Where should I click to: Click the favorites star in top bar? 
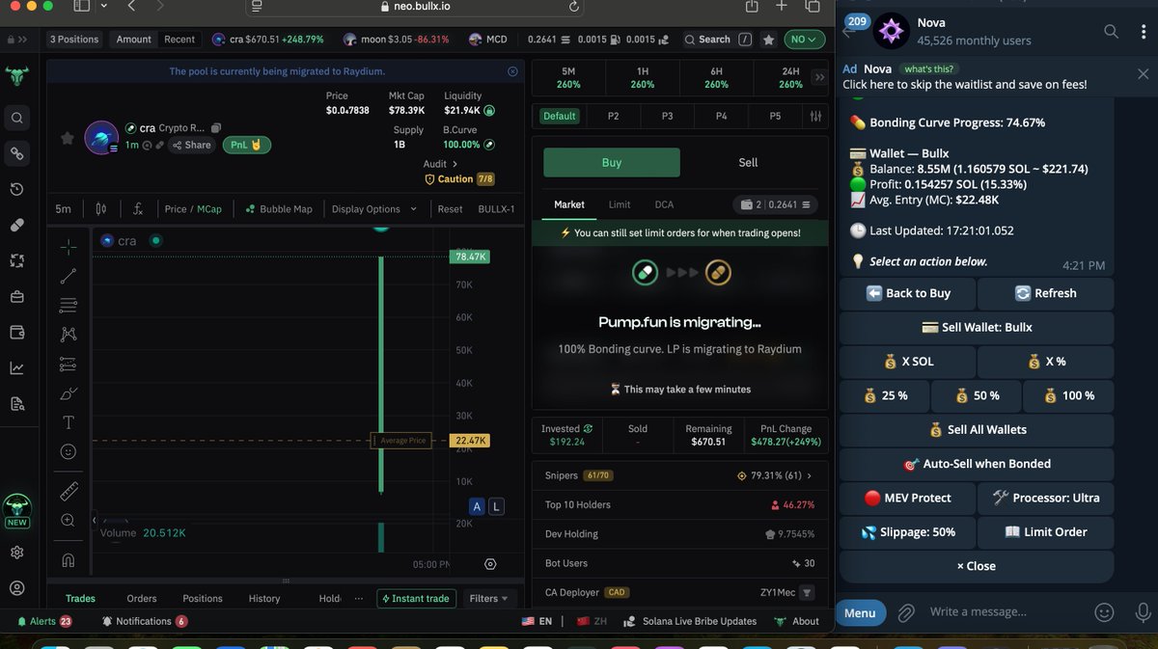768,40
